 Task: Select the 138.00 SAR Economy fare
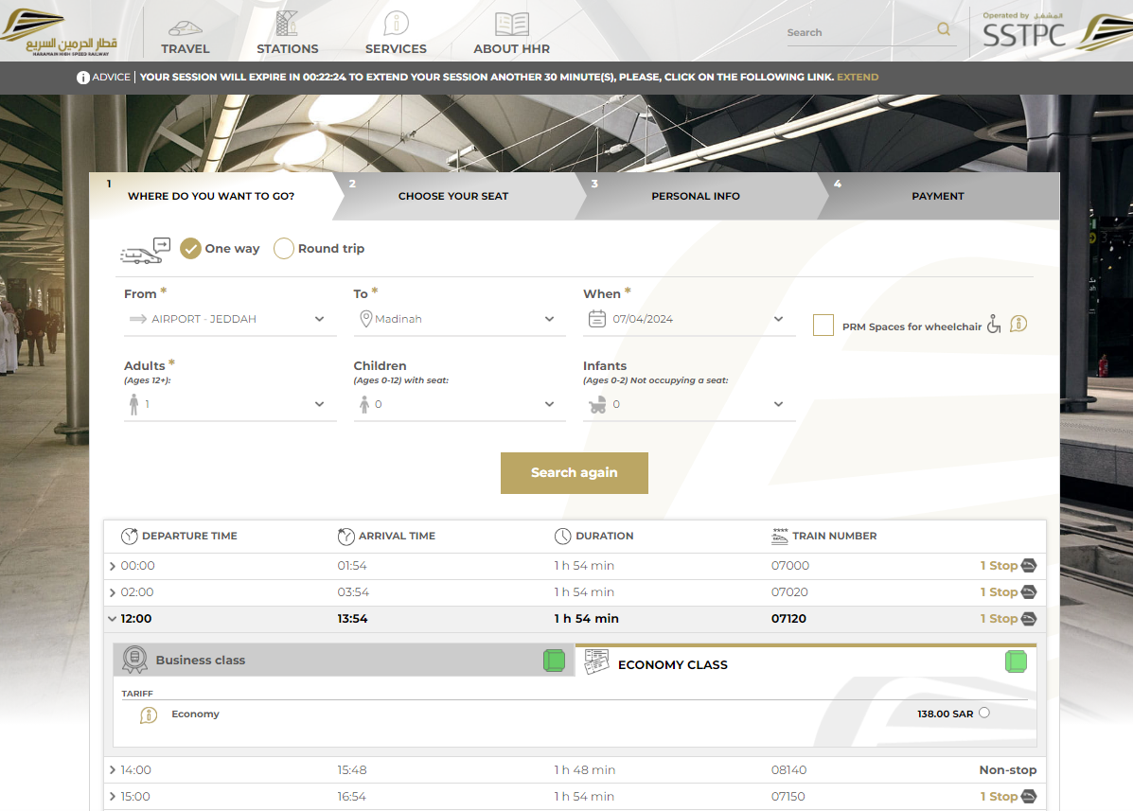[984, 714]
